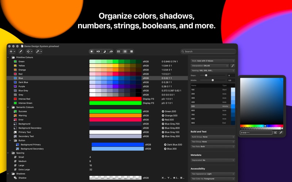Click the Middle value field 0.5
The image size is (292, 182).
point(231,80)
